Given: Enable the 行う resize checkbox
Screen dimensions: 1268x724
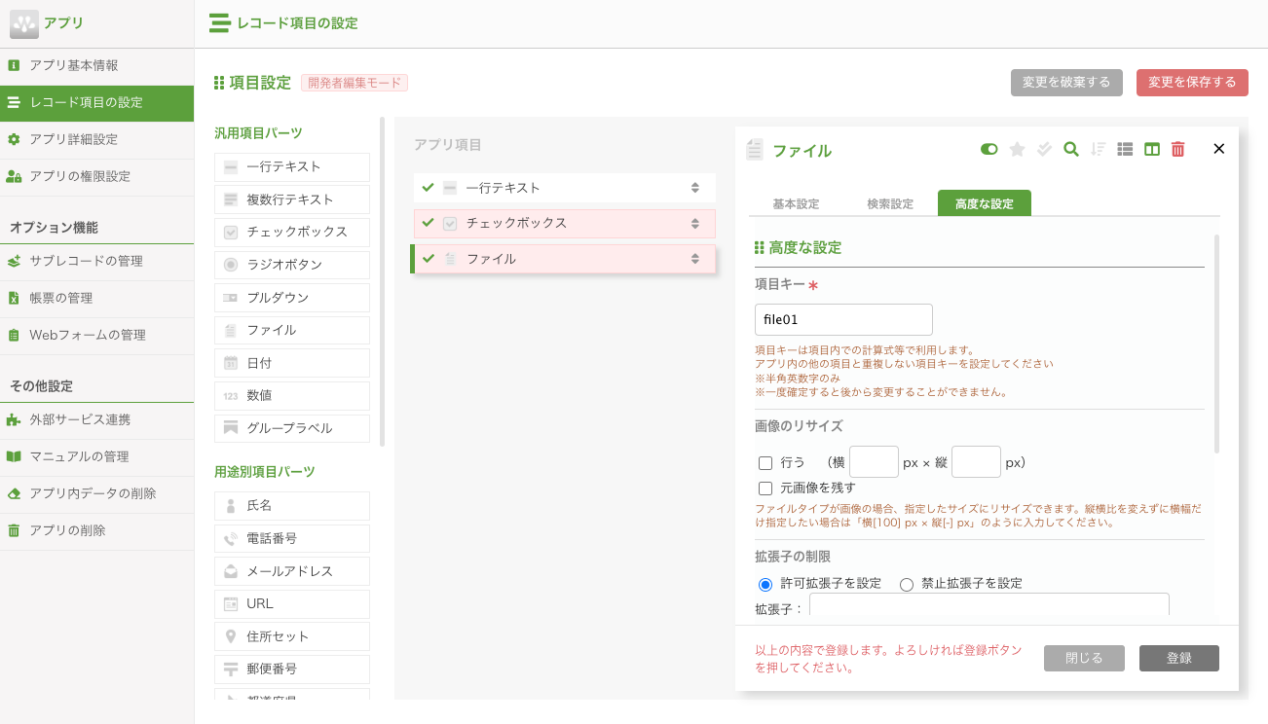Looking at the screenshot, I should coord(765,461).
